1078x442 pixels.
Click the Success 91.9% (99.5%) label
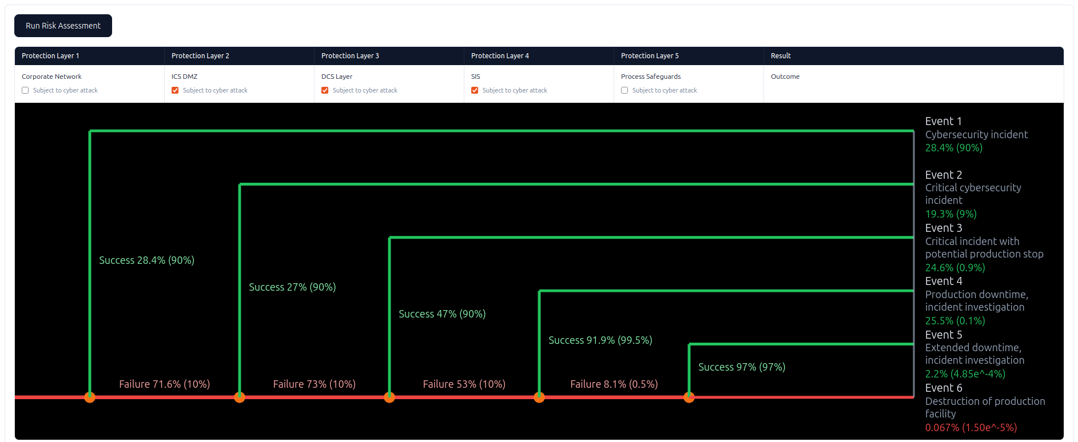(x=600, y=340)
